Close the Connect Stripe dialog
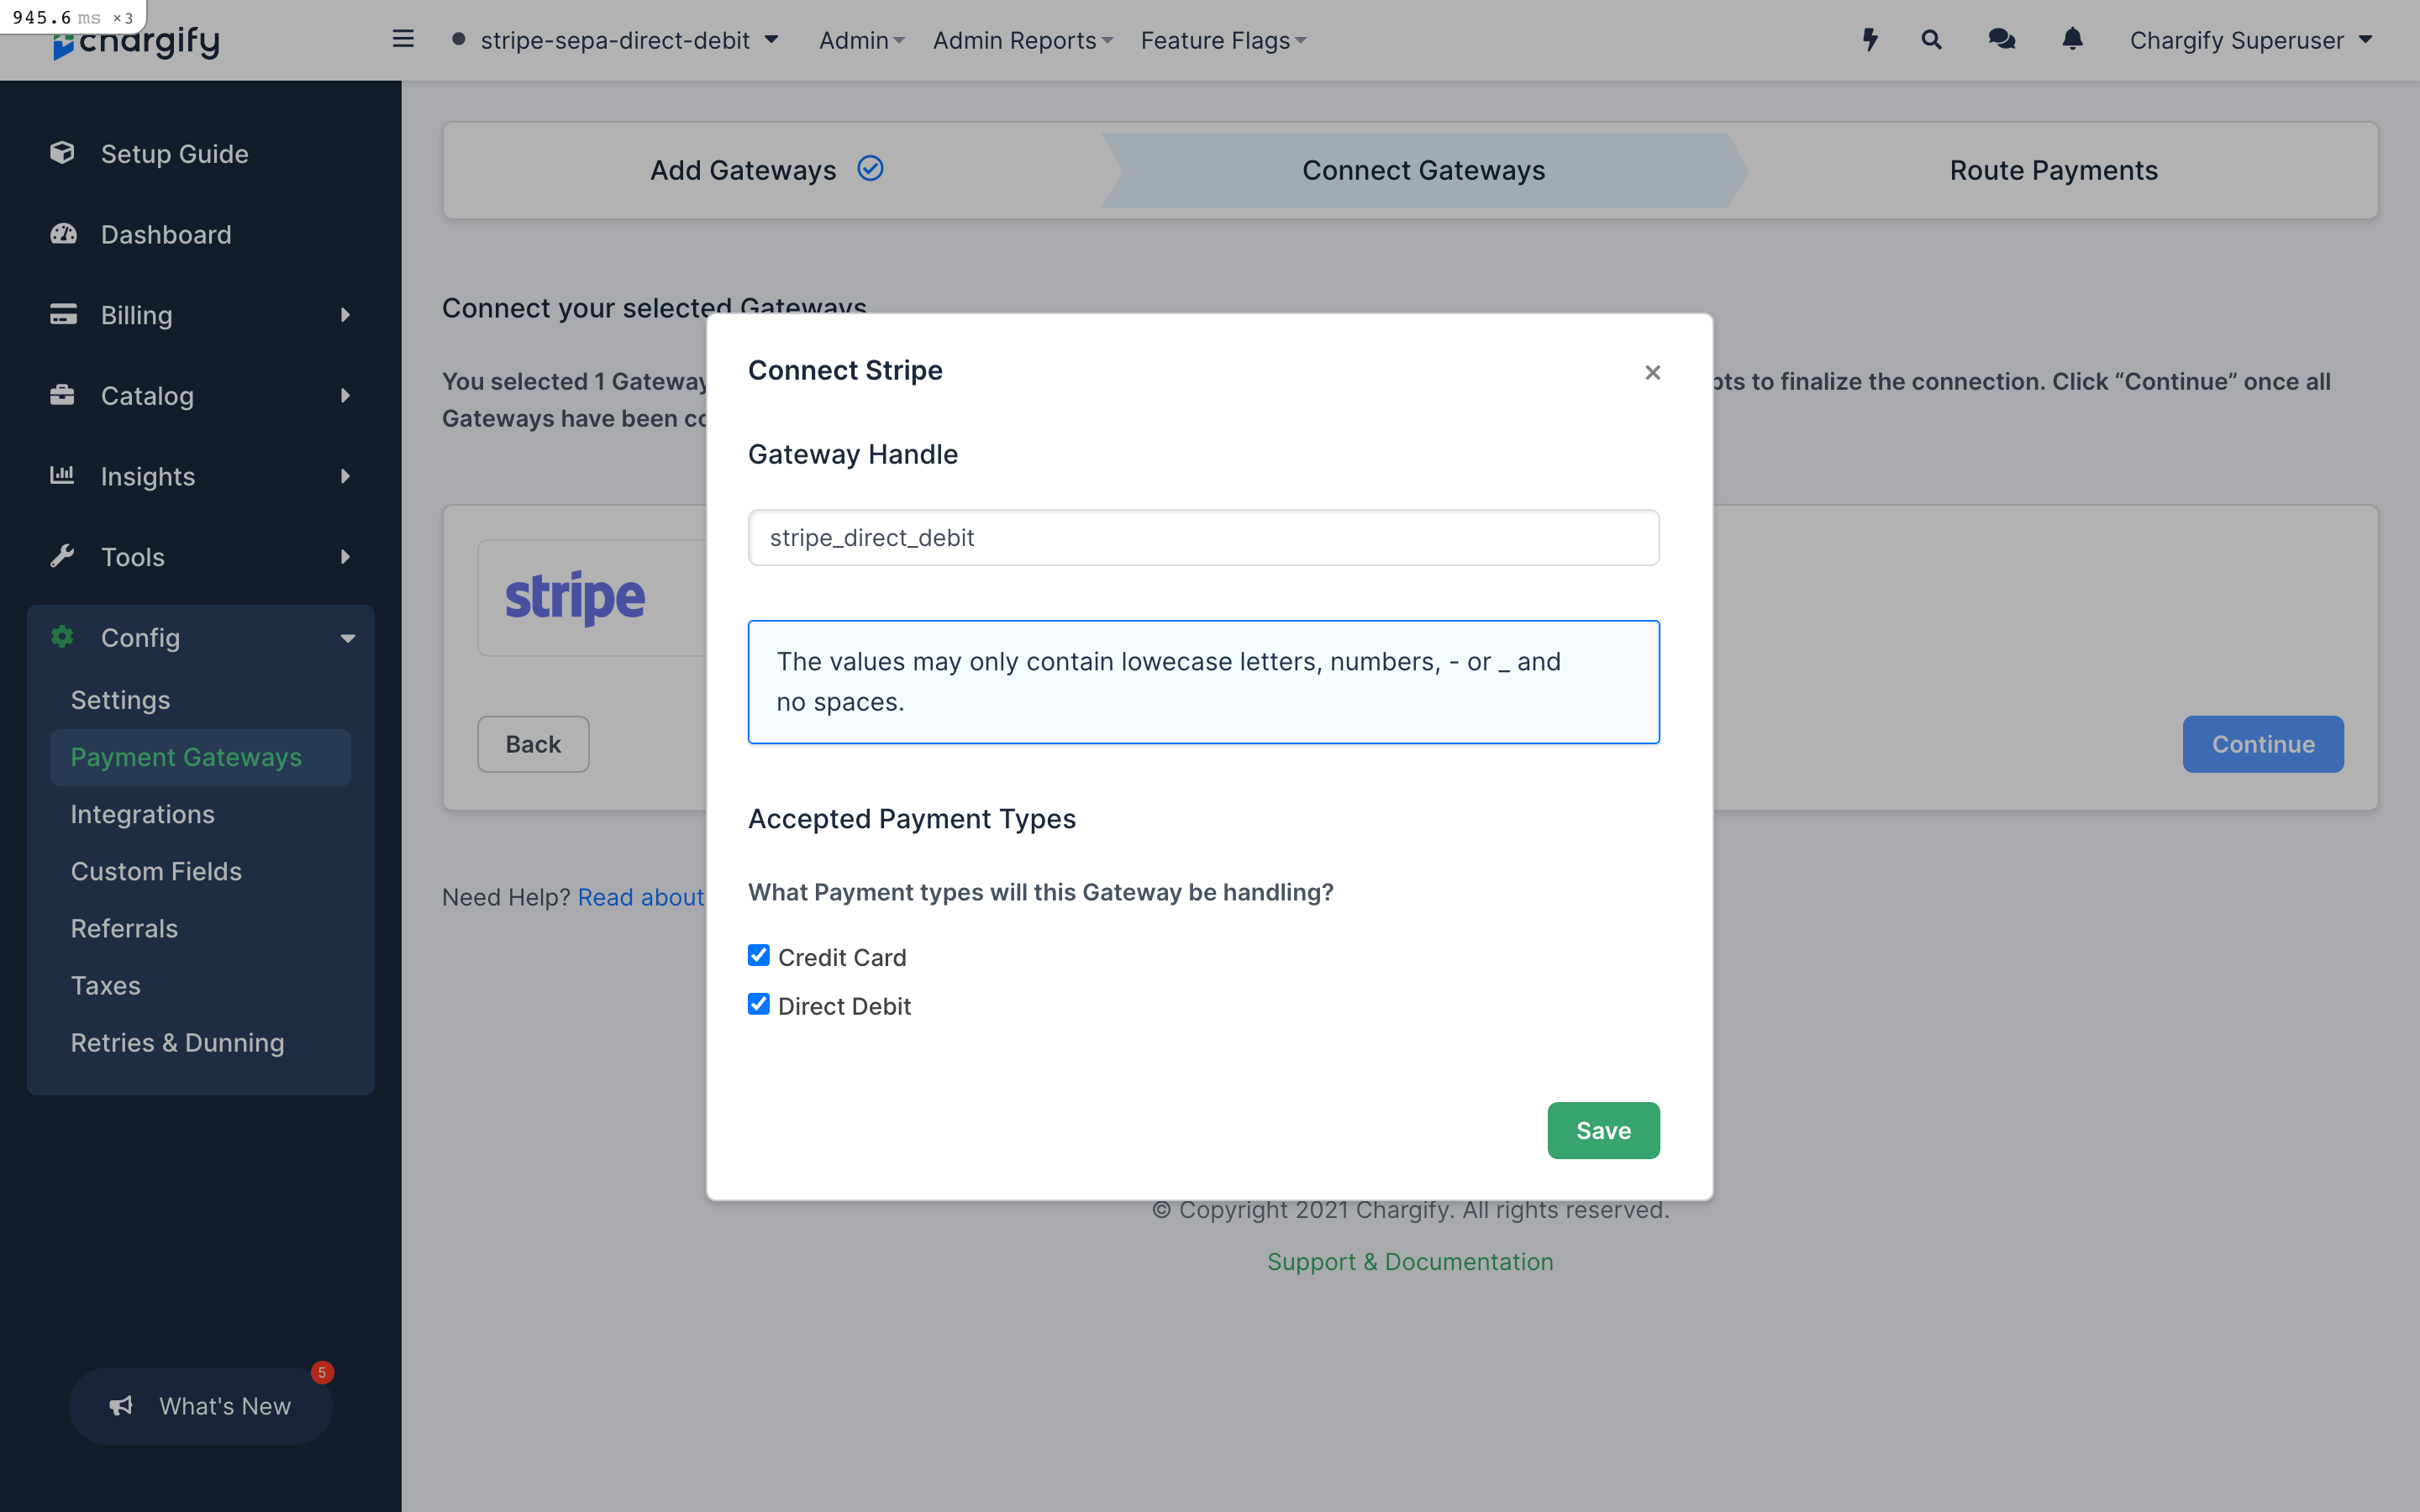 point(1652,372)
